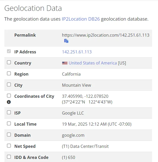Click the United States flag icon
Image resolution: width=158 pixels, height=162 pixels.
[65, 63]
